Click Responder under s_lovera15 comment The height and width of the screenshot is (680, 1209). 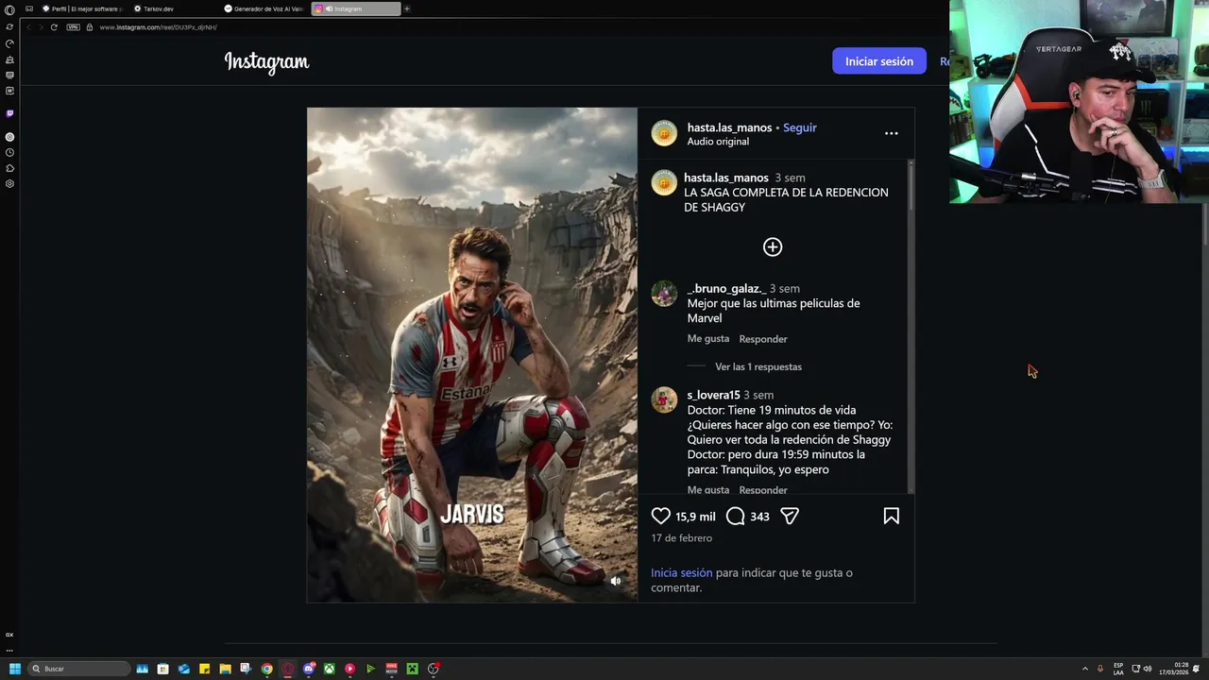(762, 489)
